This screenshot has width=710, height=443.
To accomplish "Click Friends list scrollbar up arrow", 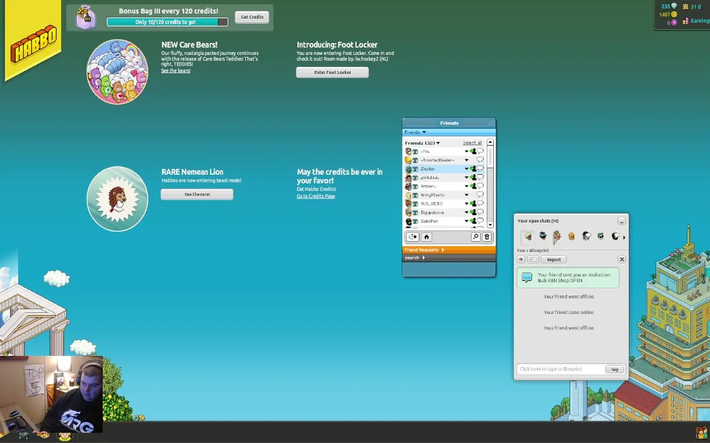I will 490,142.
